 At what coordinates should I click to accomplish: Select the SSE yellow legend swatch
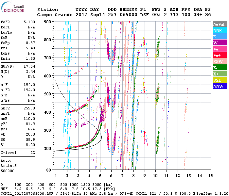[220, 80]
